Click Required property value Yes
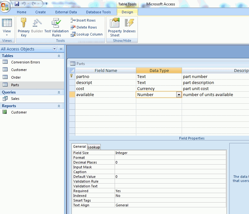The width and height of the screenshot is (249, 214). [x=170, y=191]
